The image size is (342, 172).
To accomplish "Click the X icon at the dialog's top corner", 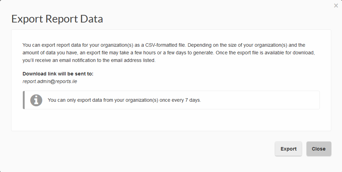I will (336, 6).
